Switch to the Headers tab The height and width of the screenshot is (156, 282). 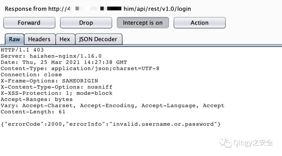coord(39,39)
